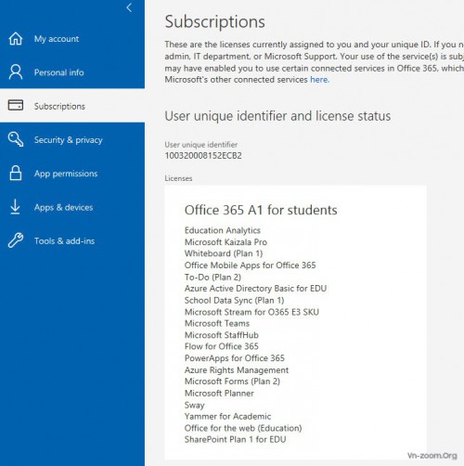This screenshot has width=464, height=466.
Task: Click 'Microsoft Forms (Plan 2)' license entry
Action: 232,382
